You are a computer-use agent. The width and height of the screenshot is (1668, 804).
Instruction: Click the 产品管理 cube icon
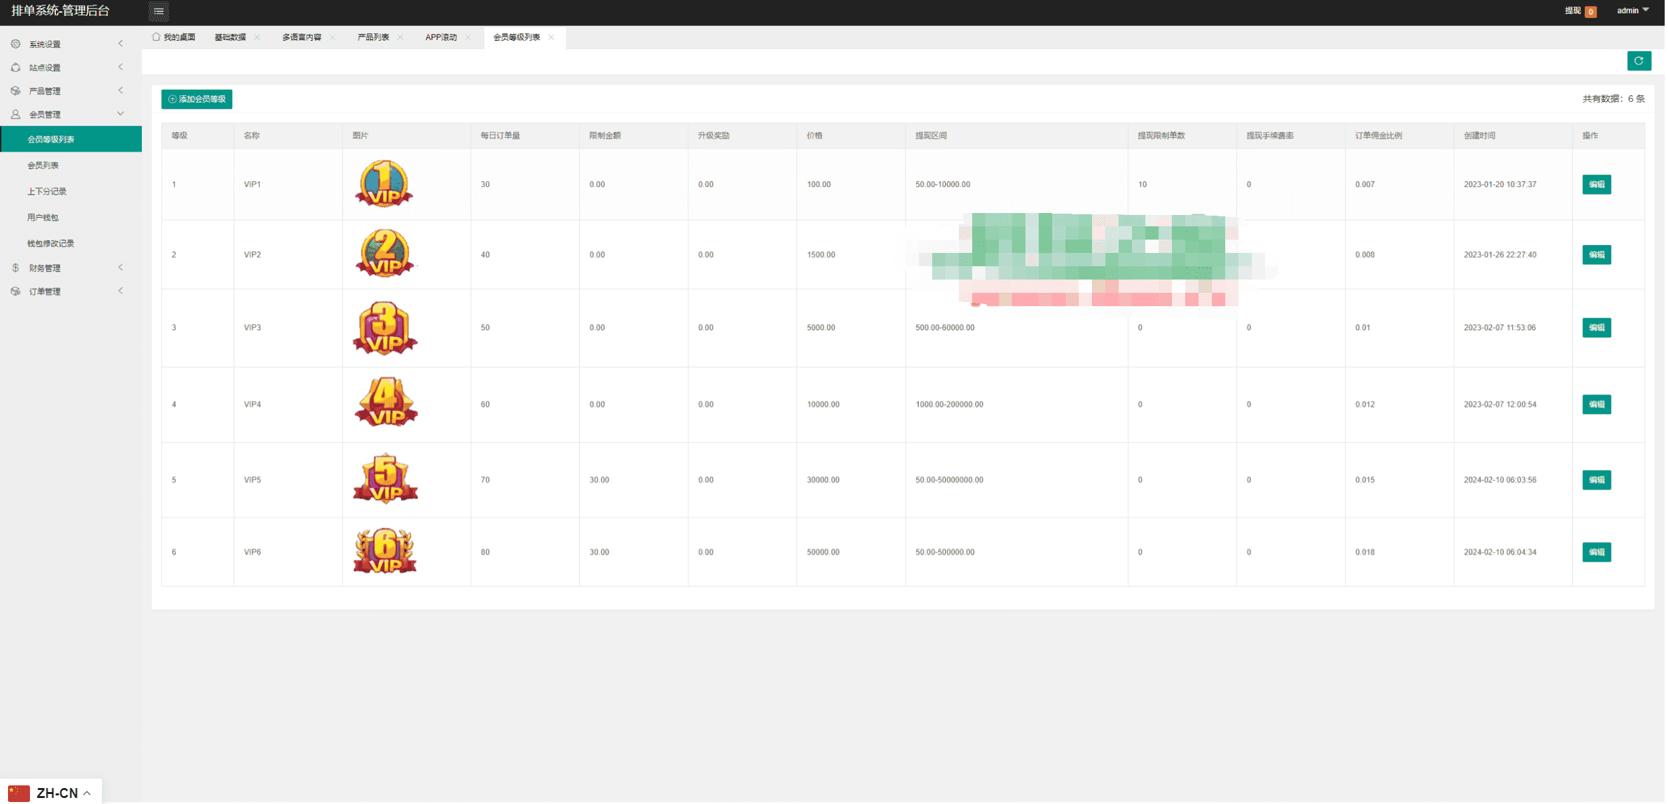coord(15,91)
